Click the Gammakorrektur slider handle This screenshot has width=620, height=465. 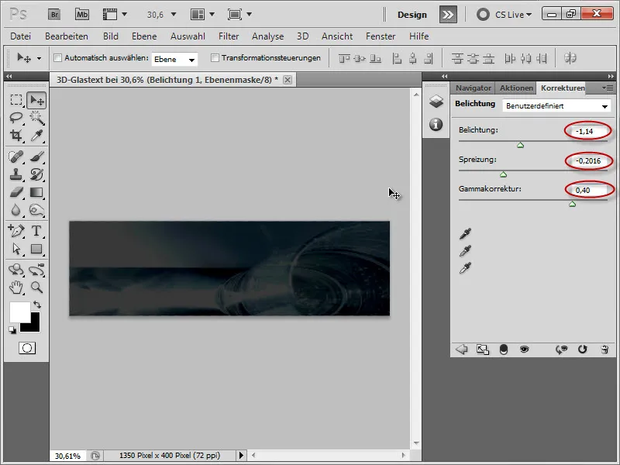(572, 204)
